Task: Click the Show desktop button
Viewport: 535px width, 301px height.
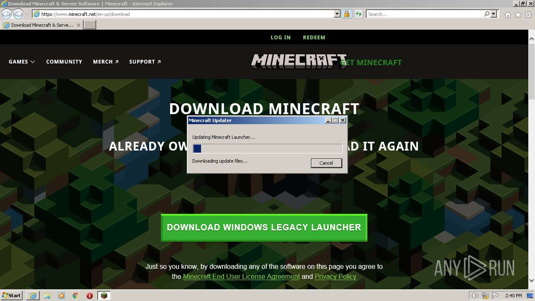Action: [530, 296]
